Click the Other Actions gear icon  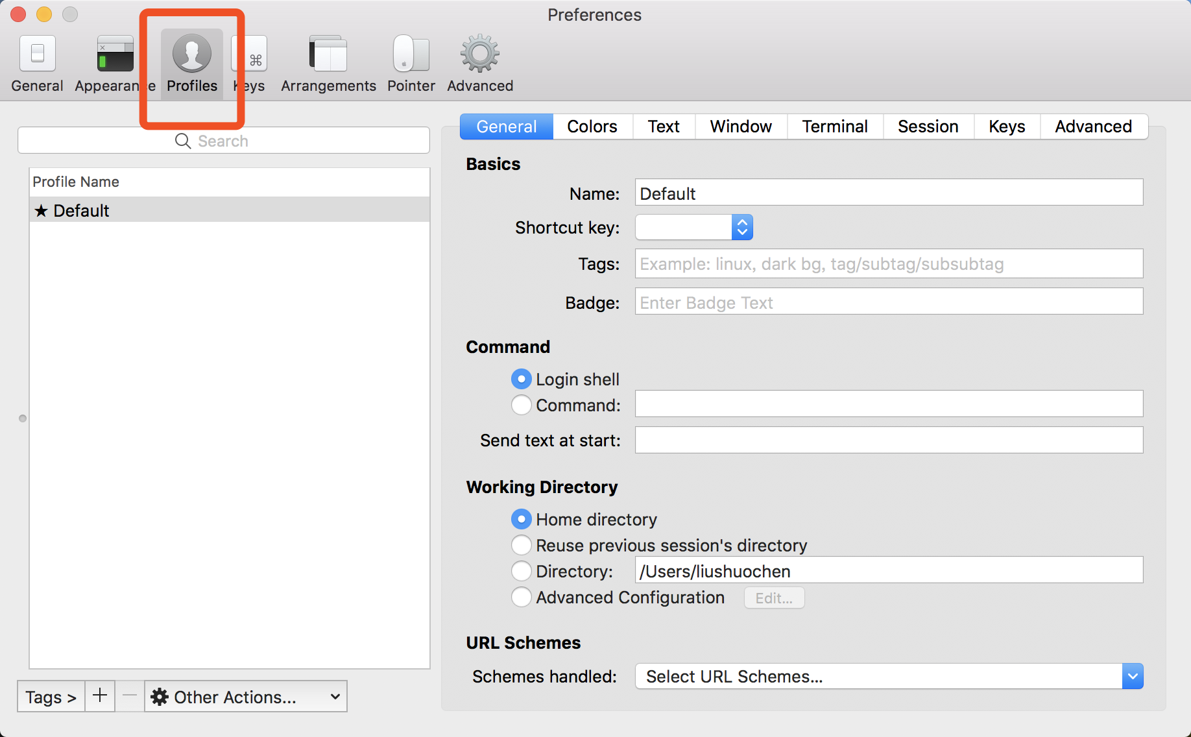160,697
